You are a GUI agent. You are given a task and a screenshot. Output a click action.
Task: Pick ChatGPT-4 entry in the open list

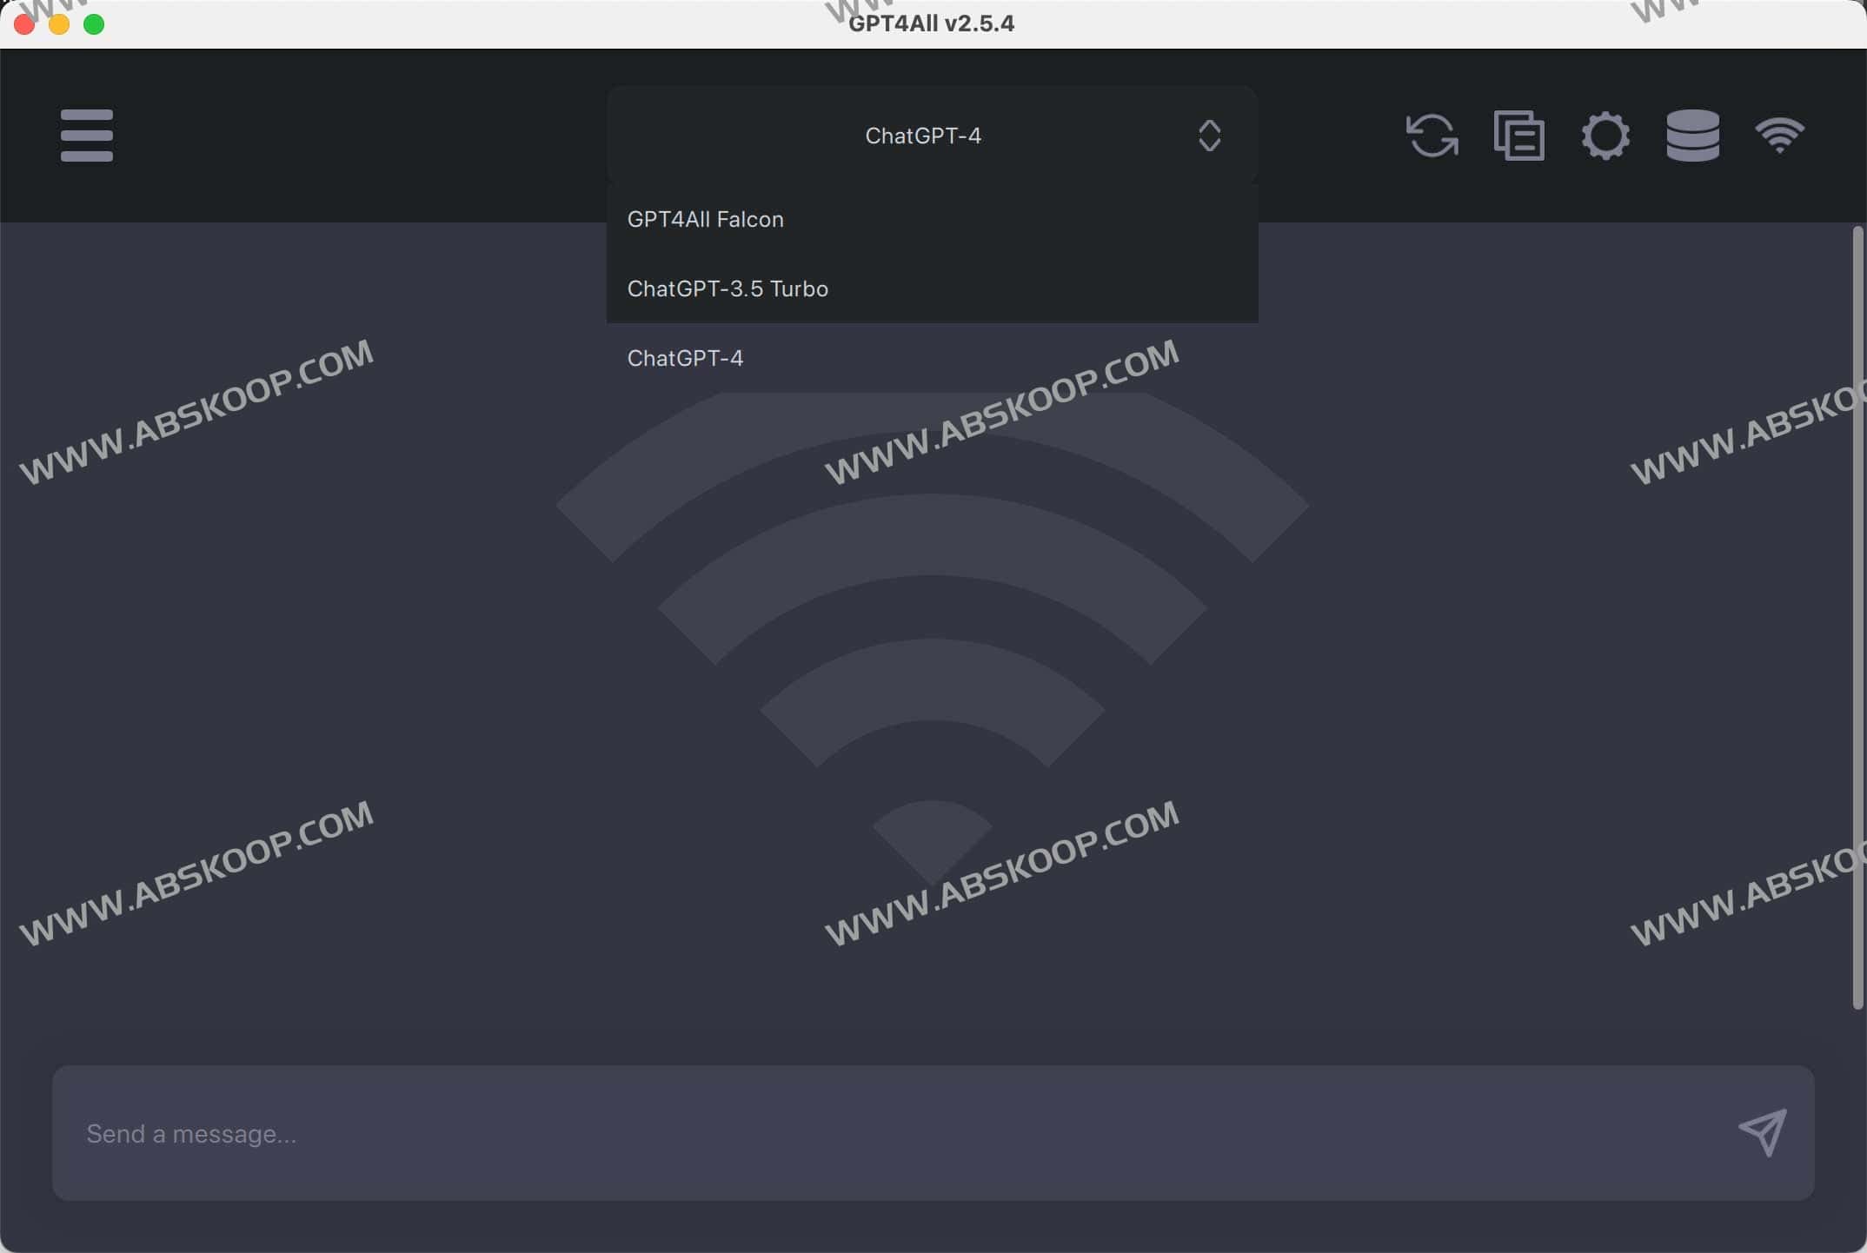pos(685,358)
